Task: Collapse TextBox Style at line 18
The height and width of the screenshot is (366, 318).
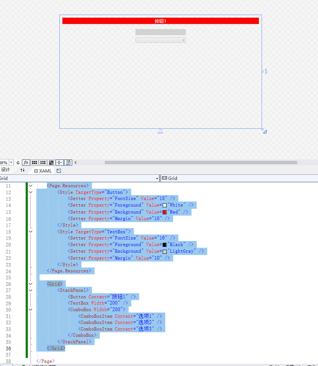Action: pos(31,232)
